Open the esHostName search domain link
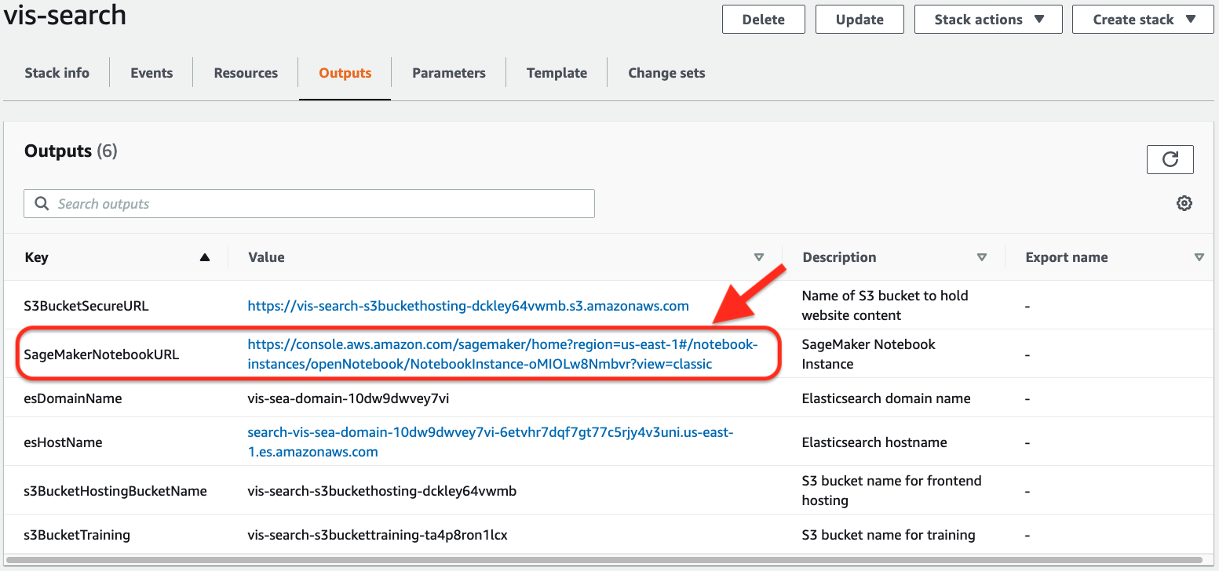This screenshot has height=571, width=1219. [491, 442]
